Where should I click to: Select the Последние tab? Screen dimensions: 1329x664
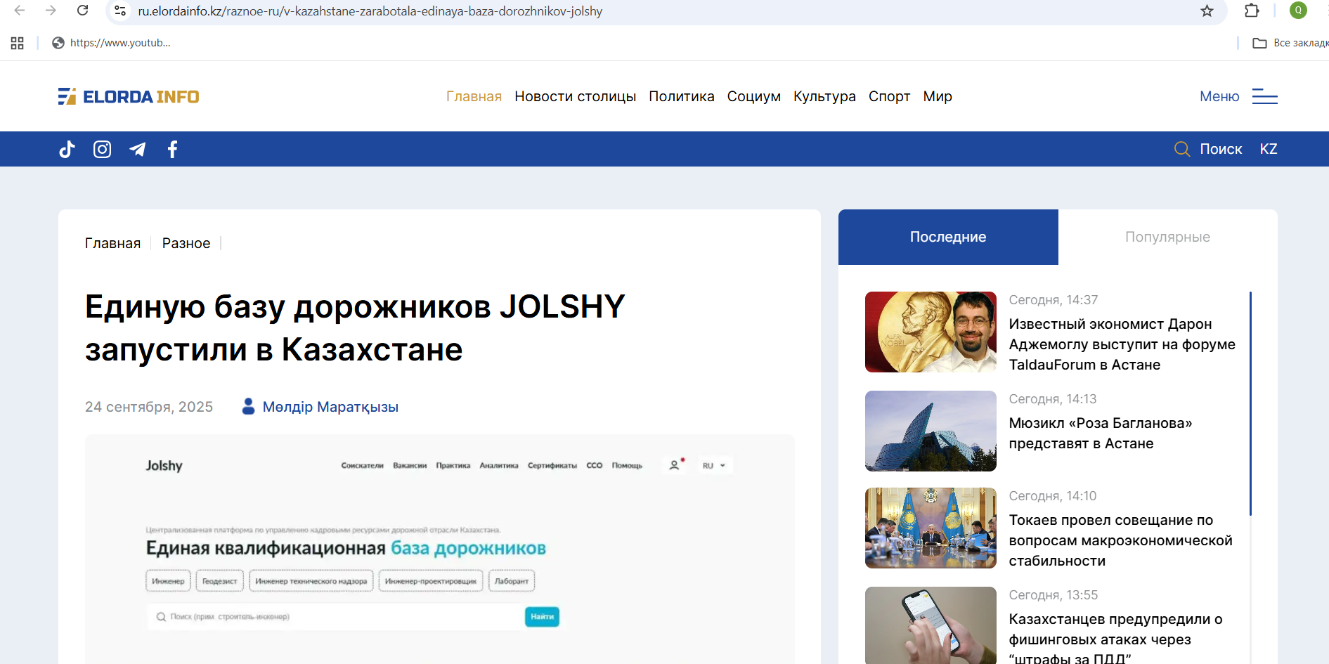[947, 237]
